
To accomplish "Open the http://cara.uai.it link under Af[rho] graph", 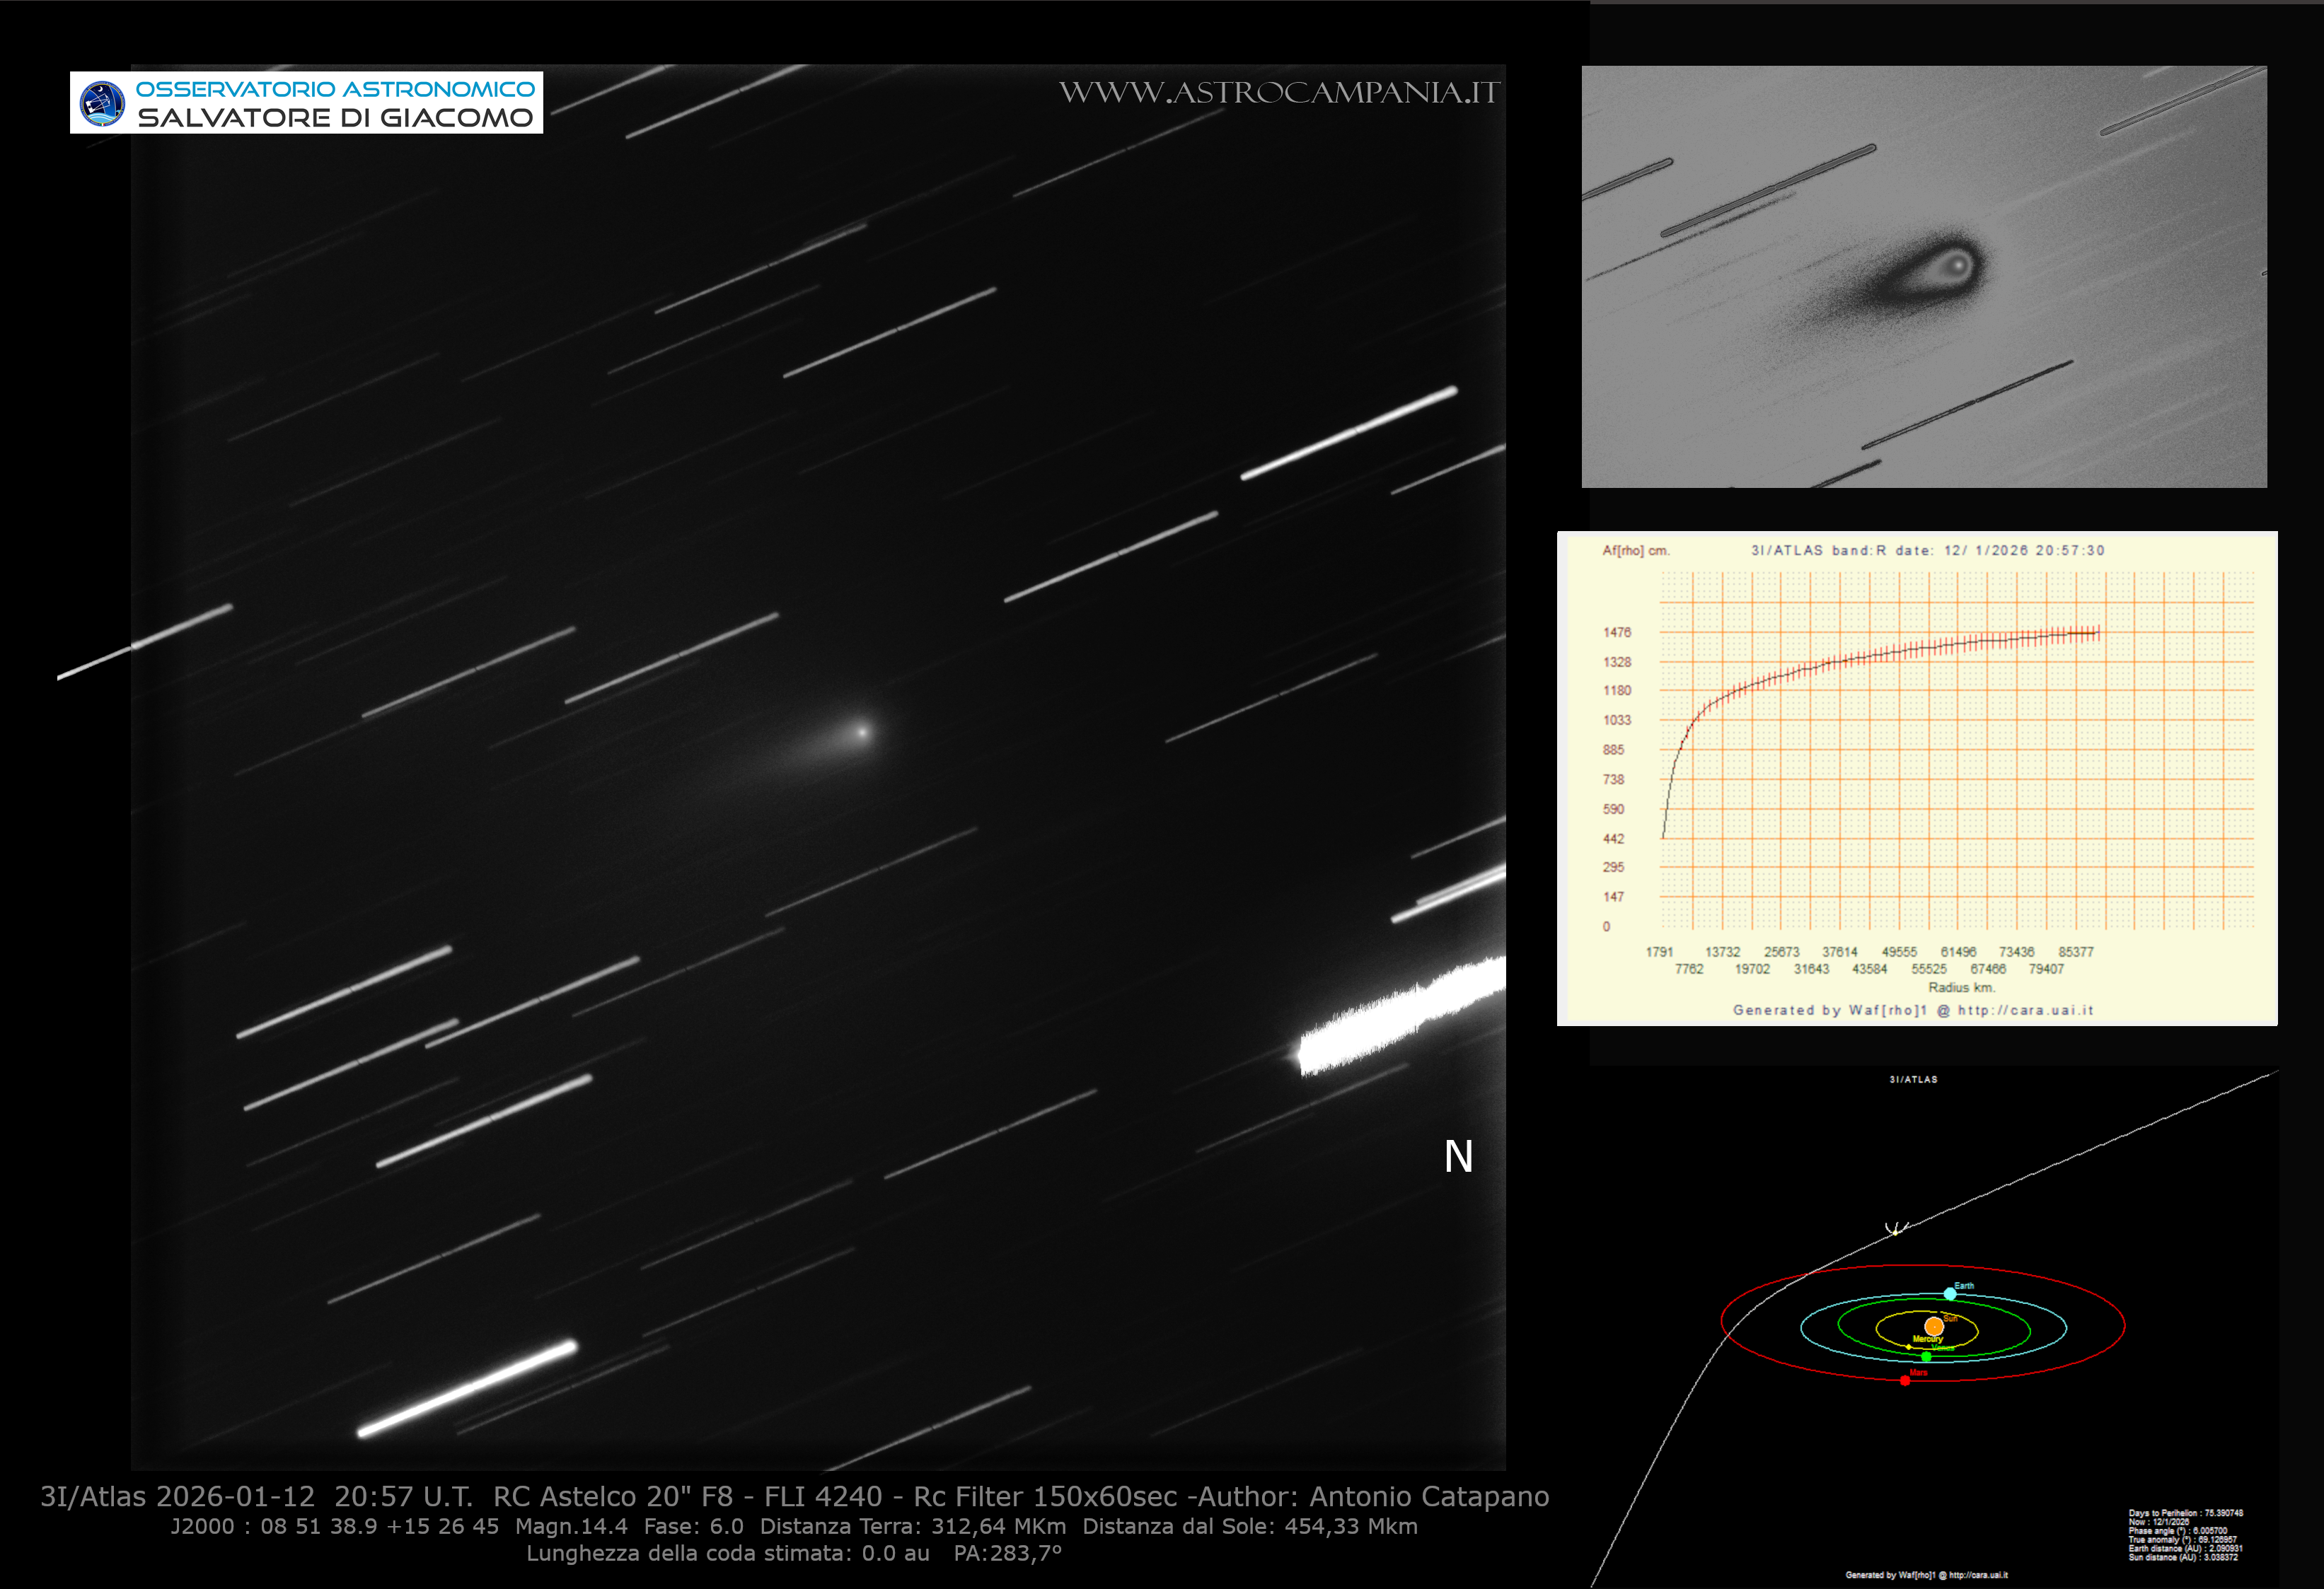I will pos(2025,1009).
